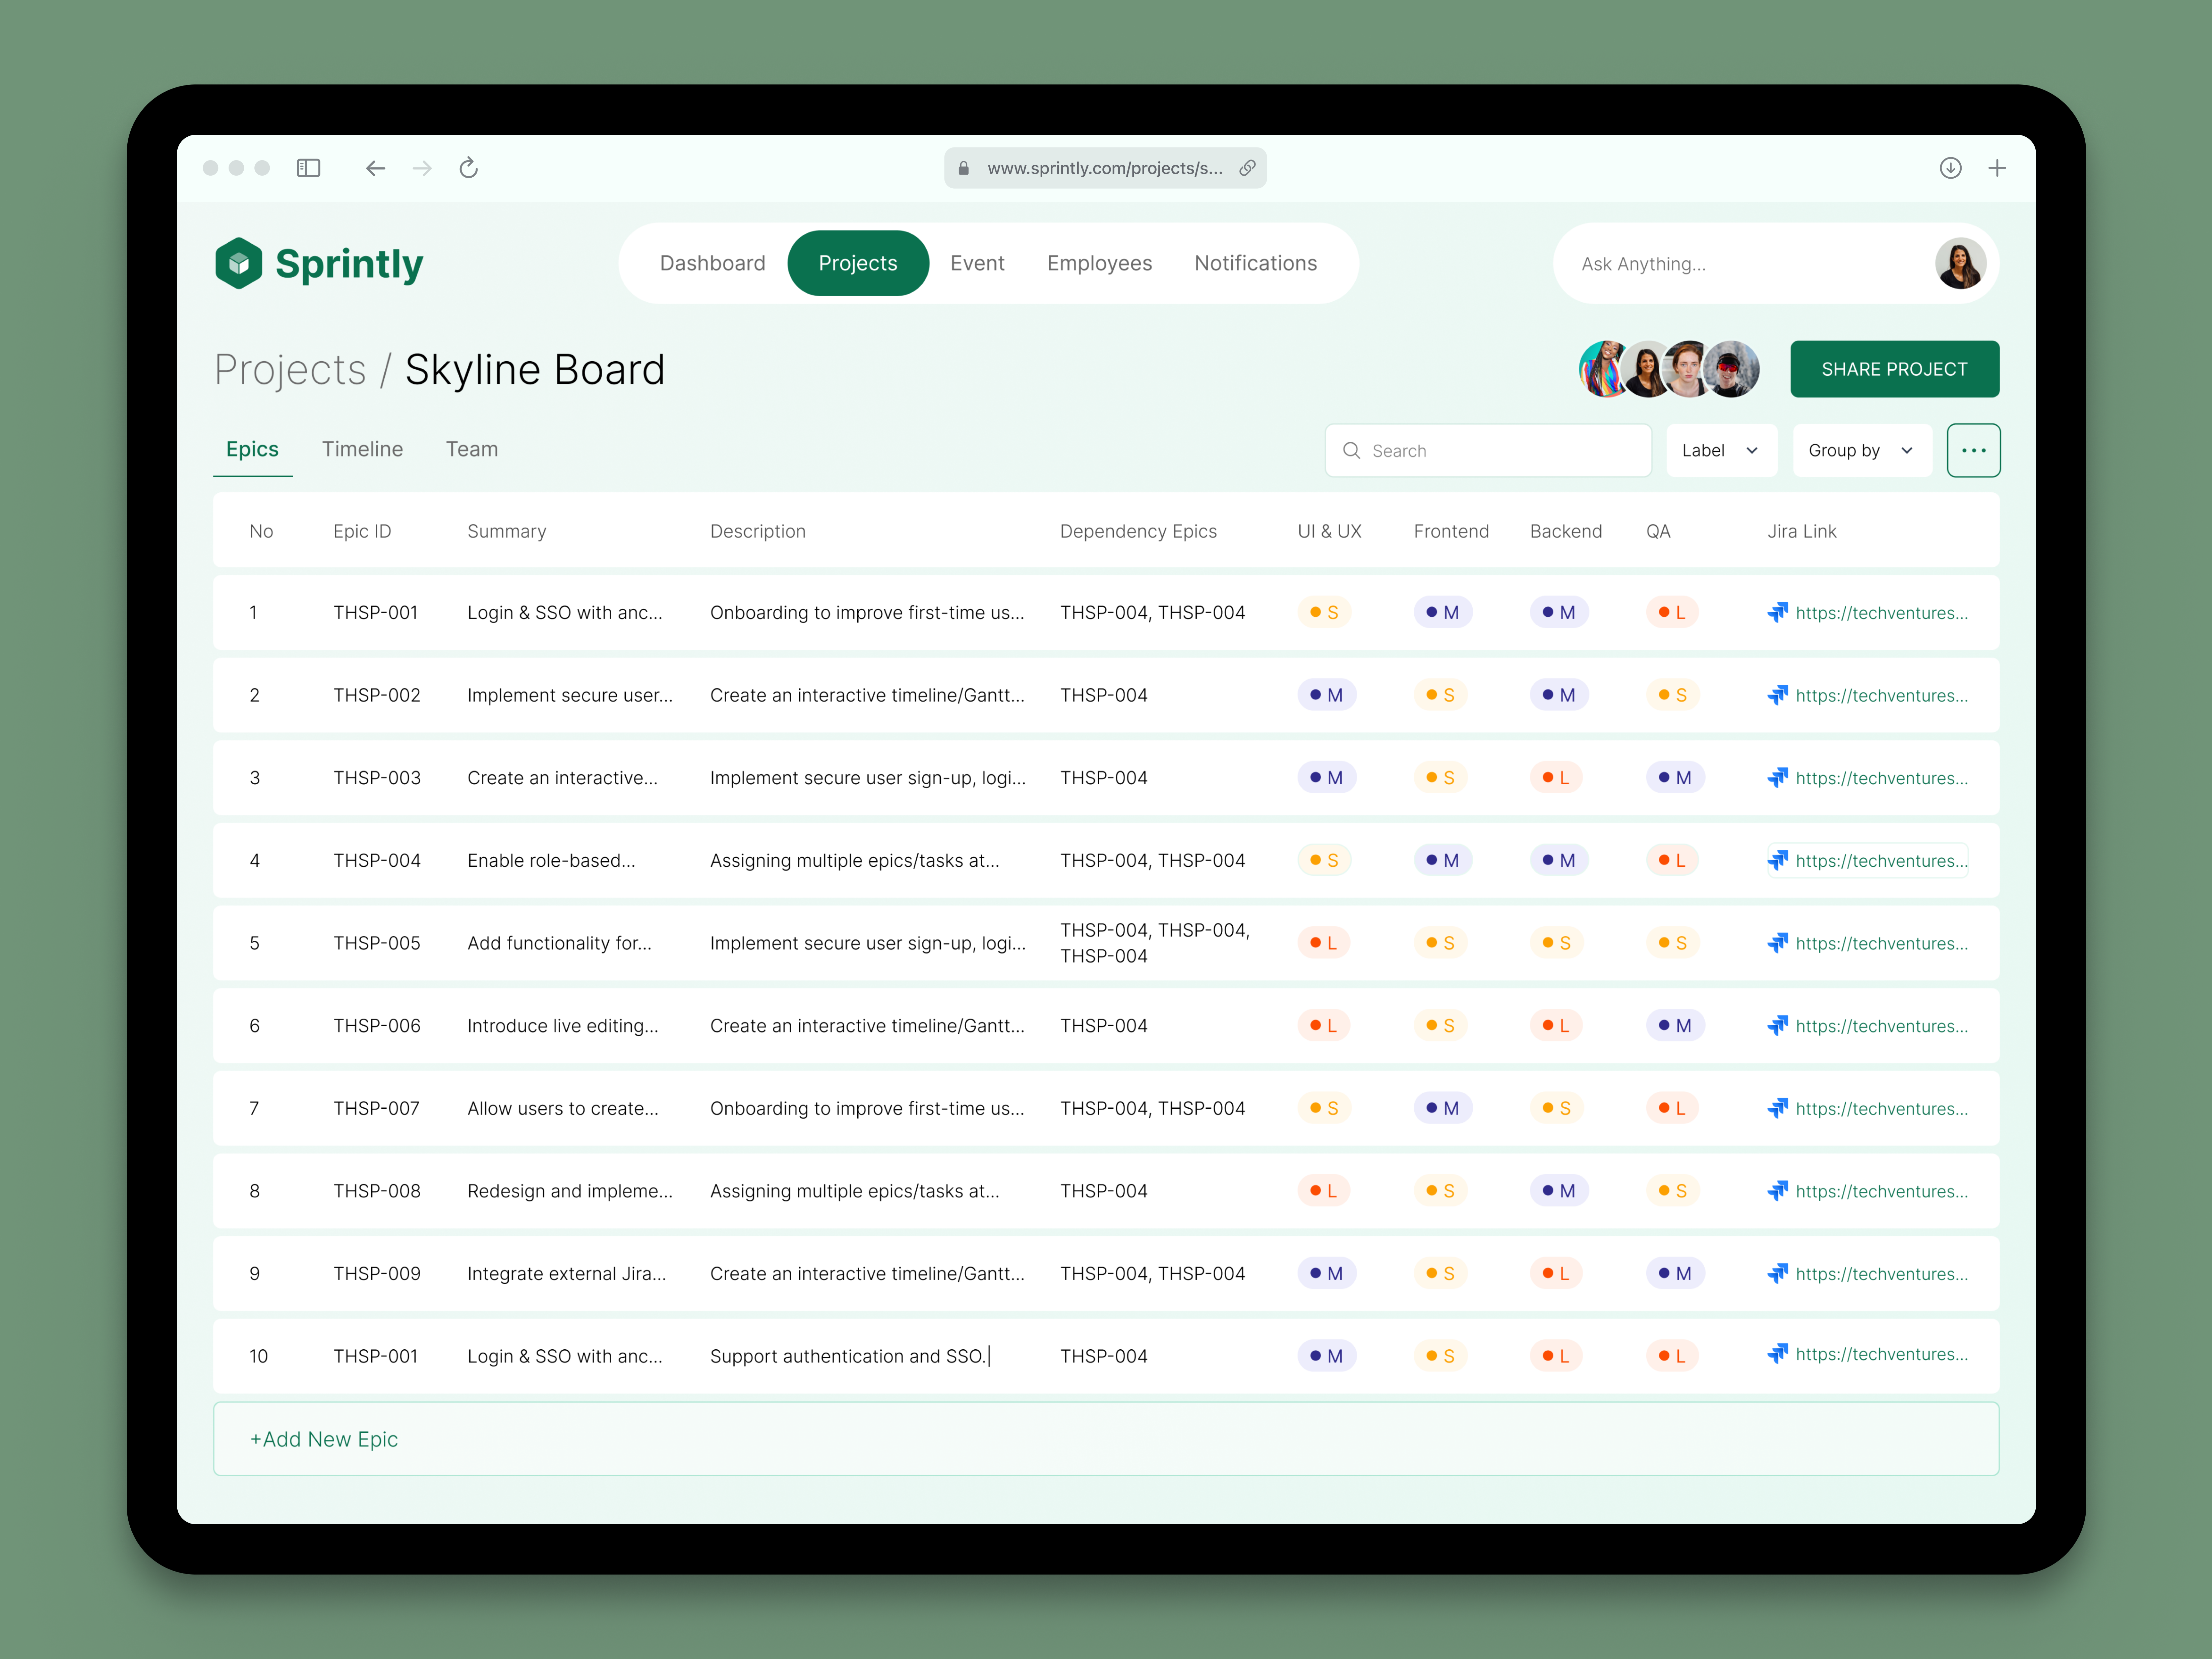The image size is (2212, 1659).
Task: Go back using the browser back arrow
Action: click(375, 168)
